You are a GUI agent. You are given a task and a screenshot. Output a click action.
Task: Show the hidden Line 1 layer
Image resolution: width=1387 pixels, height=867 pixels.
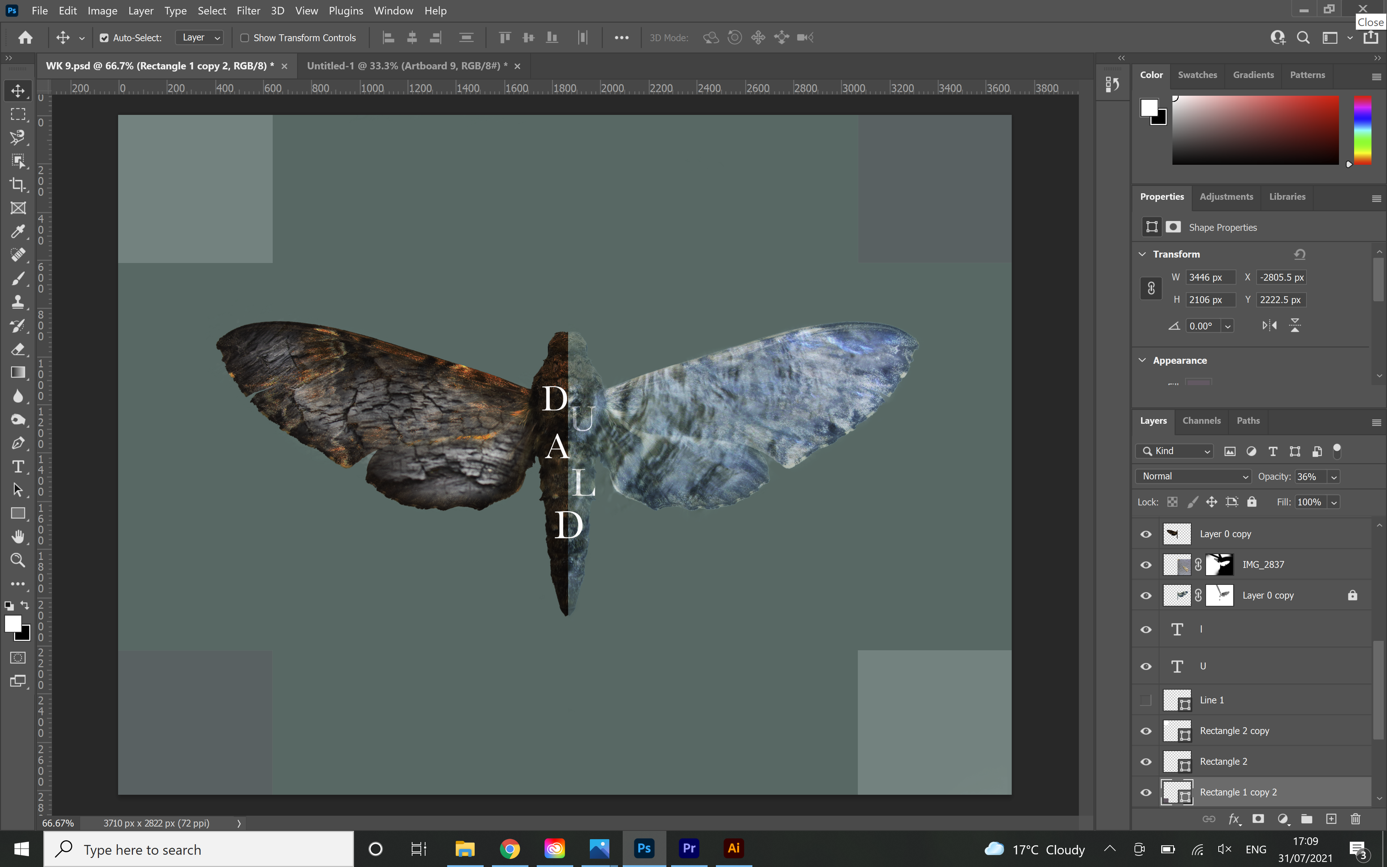[x=1146, y=700]
